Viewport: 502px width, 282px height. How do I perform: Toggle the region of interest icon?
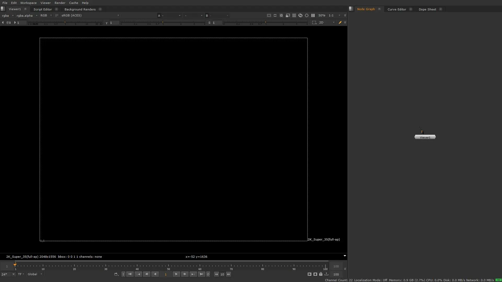tap(314, 23)
